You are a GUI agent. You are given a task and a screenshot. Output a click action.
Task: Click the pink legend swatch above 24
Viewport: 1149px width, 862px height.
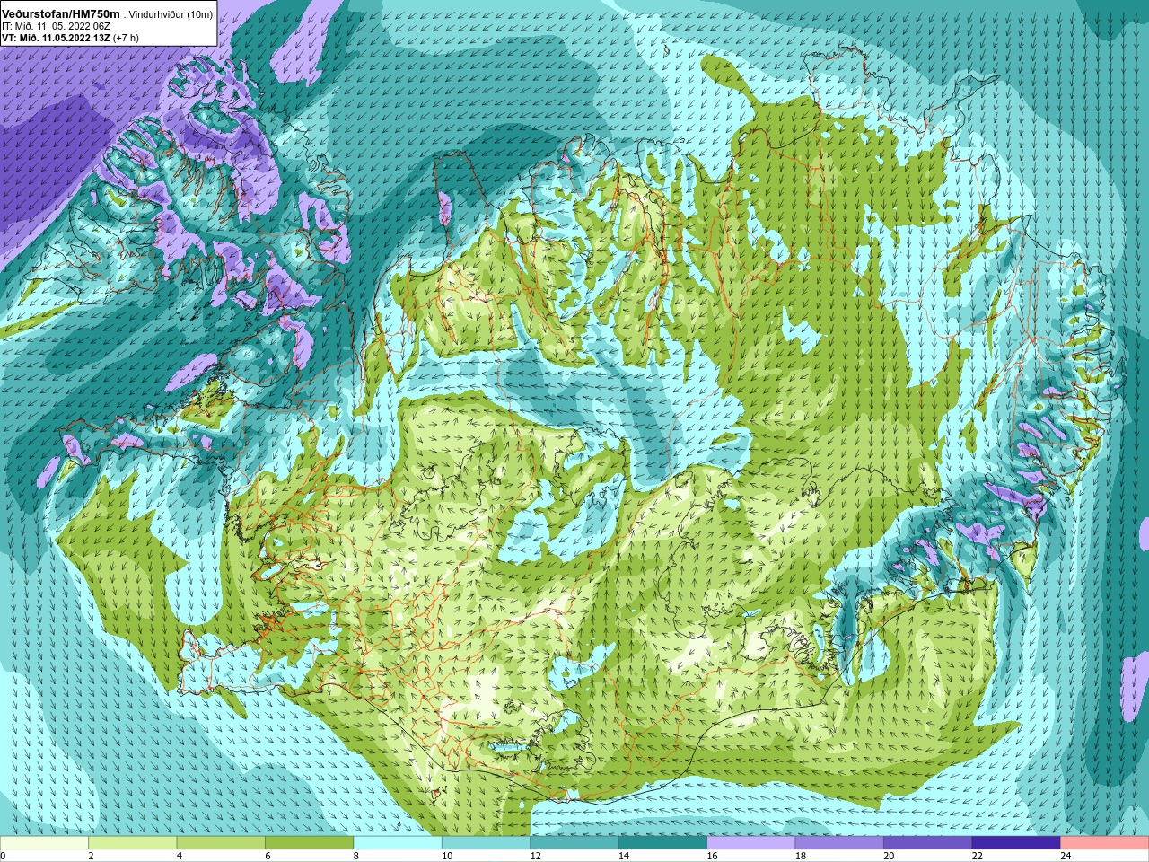pyautogui.click(x=1104, y=843)
